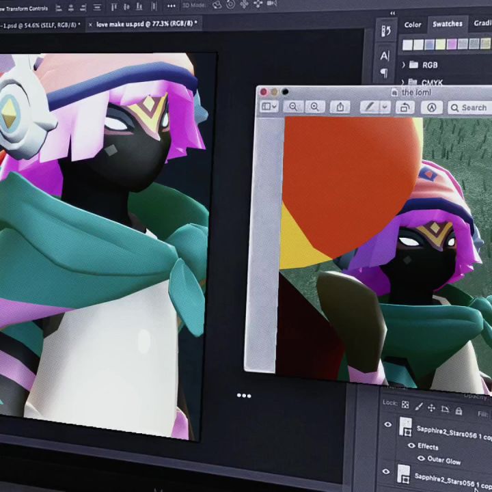The height and width of the screenshot is (492, 492).
Task: Show the Markup toolbar in Preview
Action: [x=432, y=108]
